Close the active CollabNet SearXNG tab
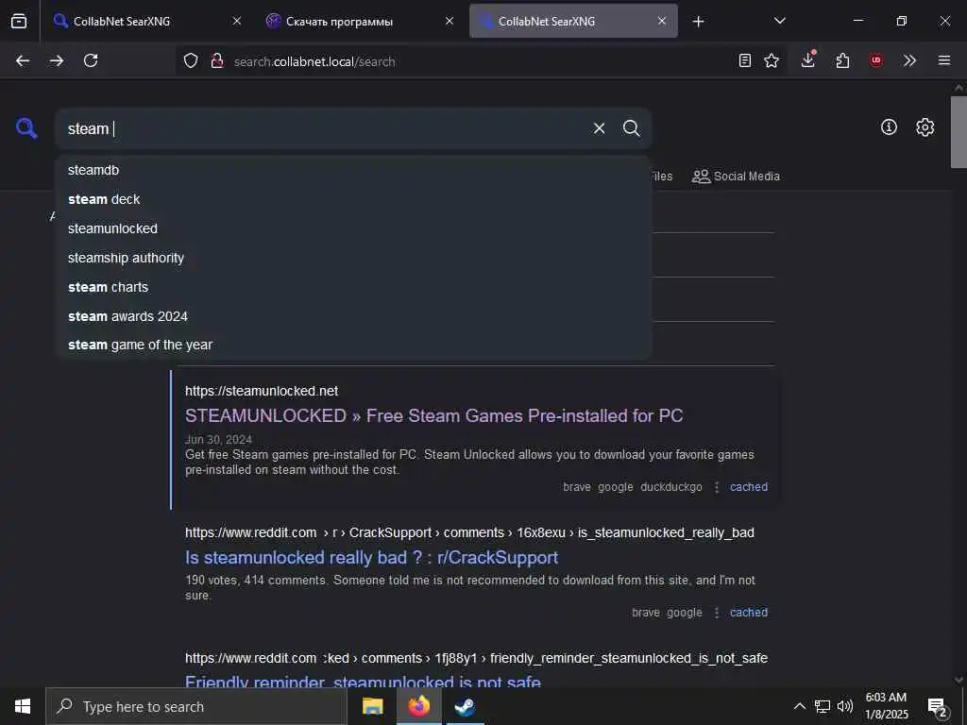The image size is (967, 725). click(662, 21)
